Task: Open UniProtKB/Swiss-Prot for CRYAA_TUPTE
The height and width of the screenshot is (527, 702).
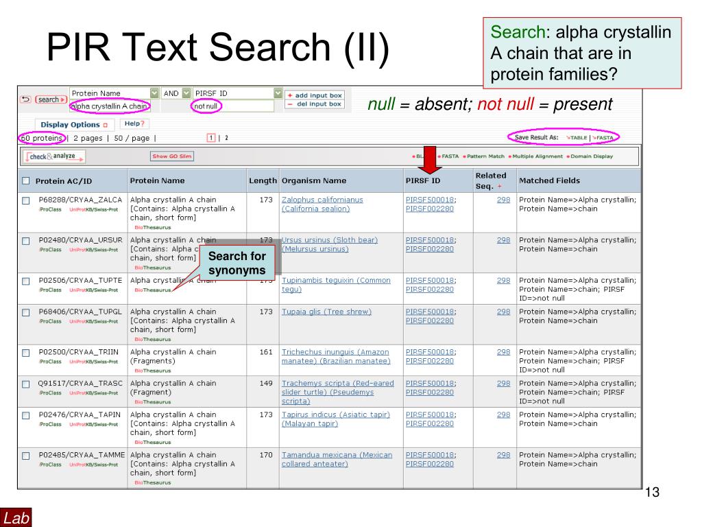Action: click(93, 290)
